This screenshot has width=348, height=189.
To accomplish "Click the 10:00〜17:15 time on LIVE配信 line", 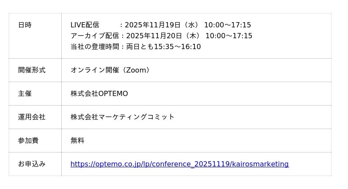I will (x=228, y=25).
